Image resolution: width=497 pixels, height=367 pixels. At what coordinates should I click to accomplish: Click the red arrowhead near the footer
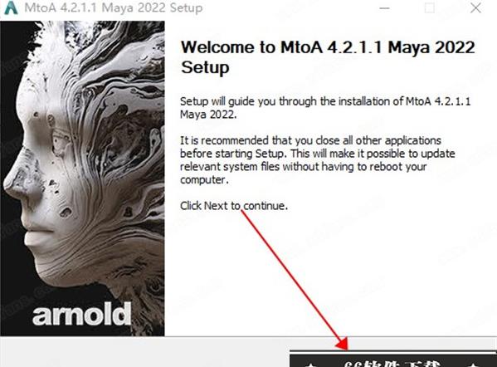pyautogui.click(x=341, y=343)
